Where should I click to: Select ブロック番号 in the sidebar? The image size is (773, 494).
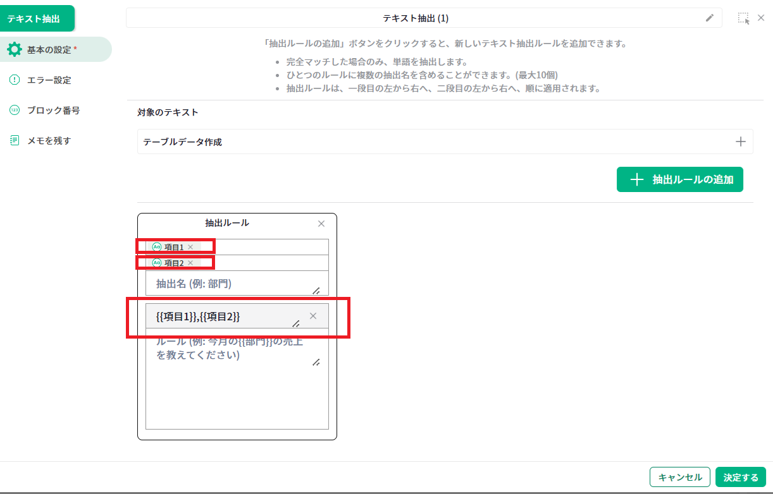[53, 111]
